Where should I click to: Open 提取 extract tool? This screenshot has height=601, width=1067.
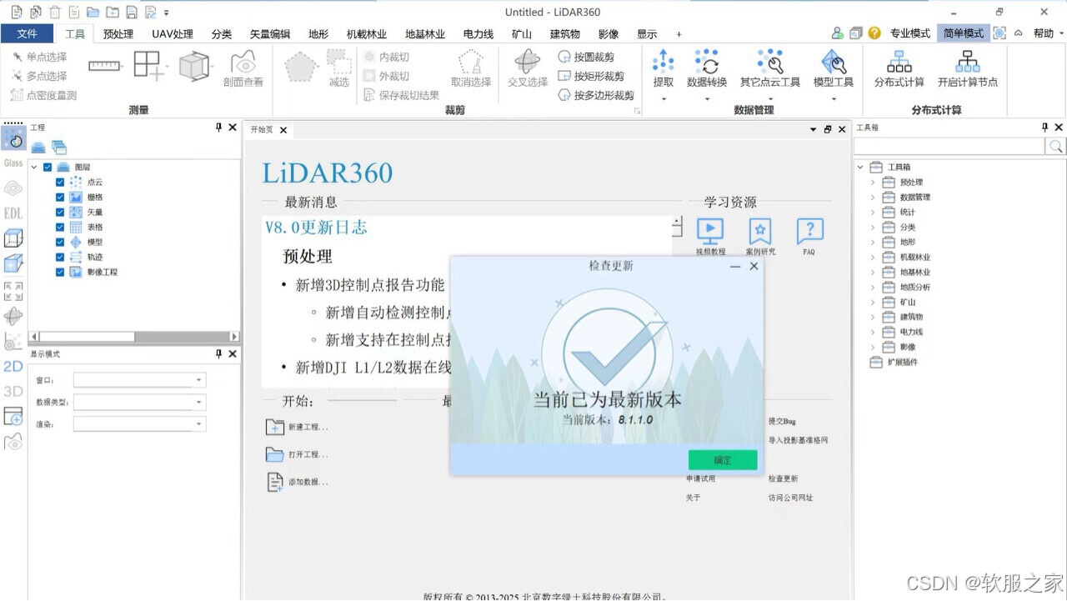(664, 69)
